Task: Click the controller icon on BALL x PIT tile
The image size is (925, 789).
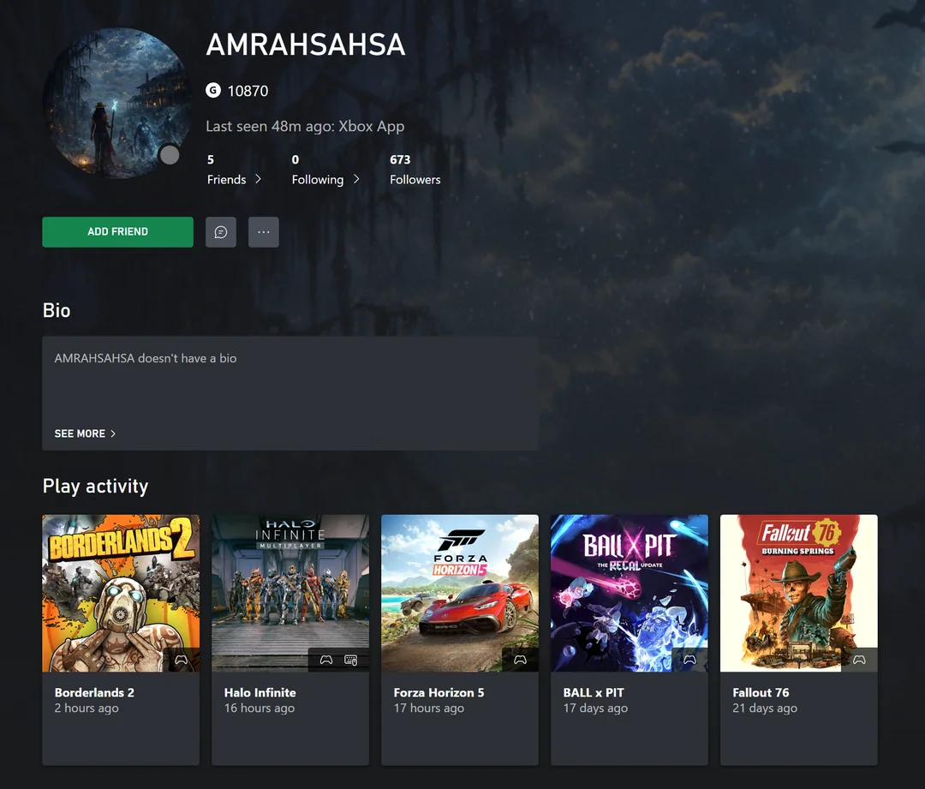Action: [x=689, y=660]
